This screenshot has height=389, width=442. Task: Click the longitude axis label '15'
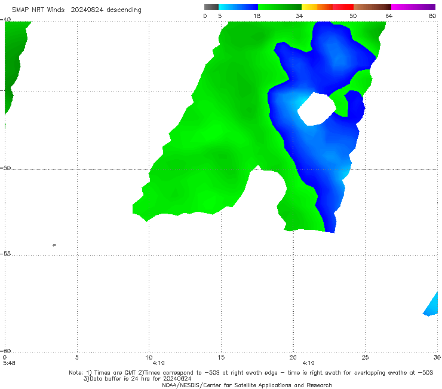click(x=221, y=357)
